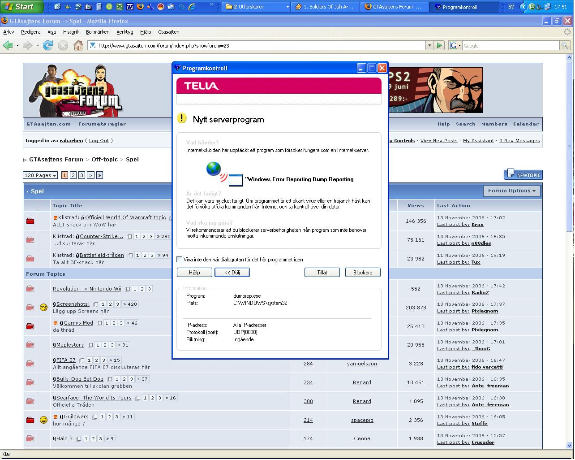
Task: Click the NEWTOPIC icon button
Action: click(523, 174)
